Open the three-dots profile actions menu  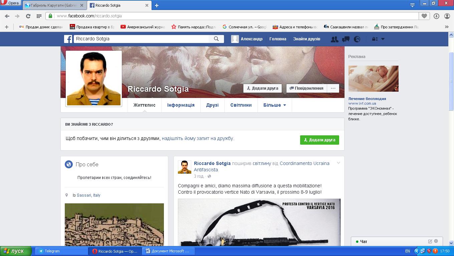tap(333, 88)
